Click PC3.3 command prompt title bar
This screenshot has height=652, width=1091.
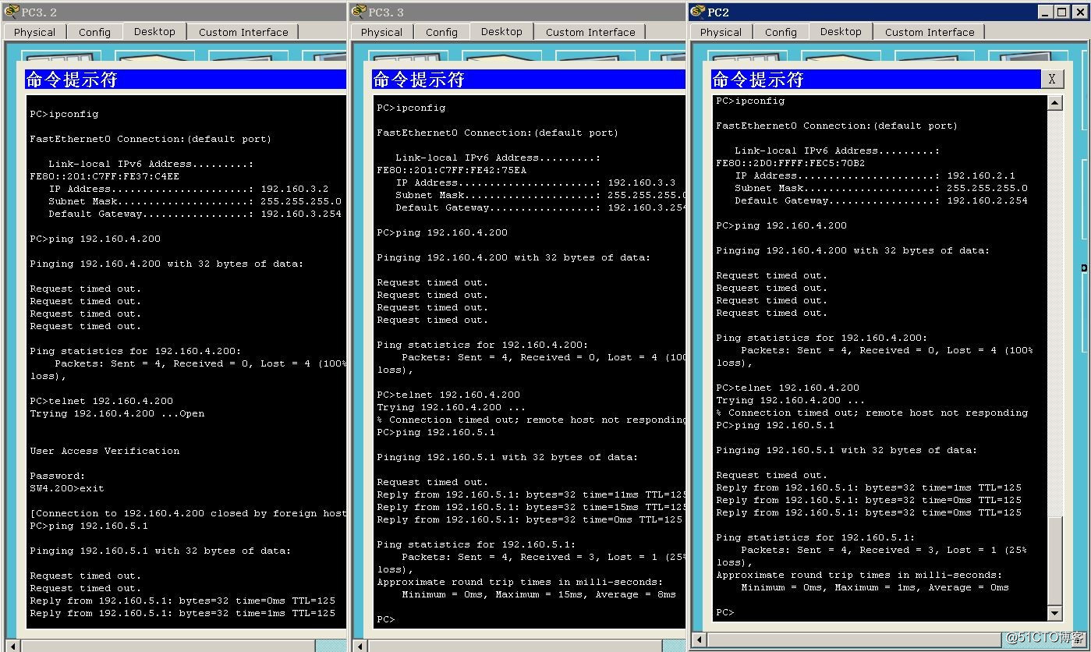click(529, 79)
